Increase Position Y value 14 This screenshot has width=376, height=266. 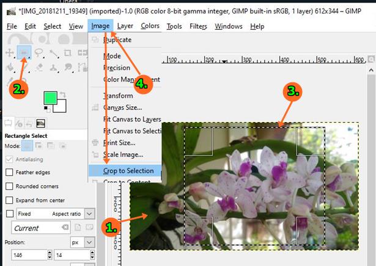click(92, 253)
